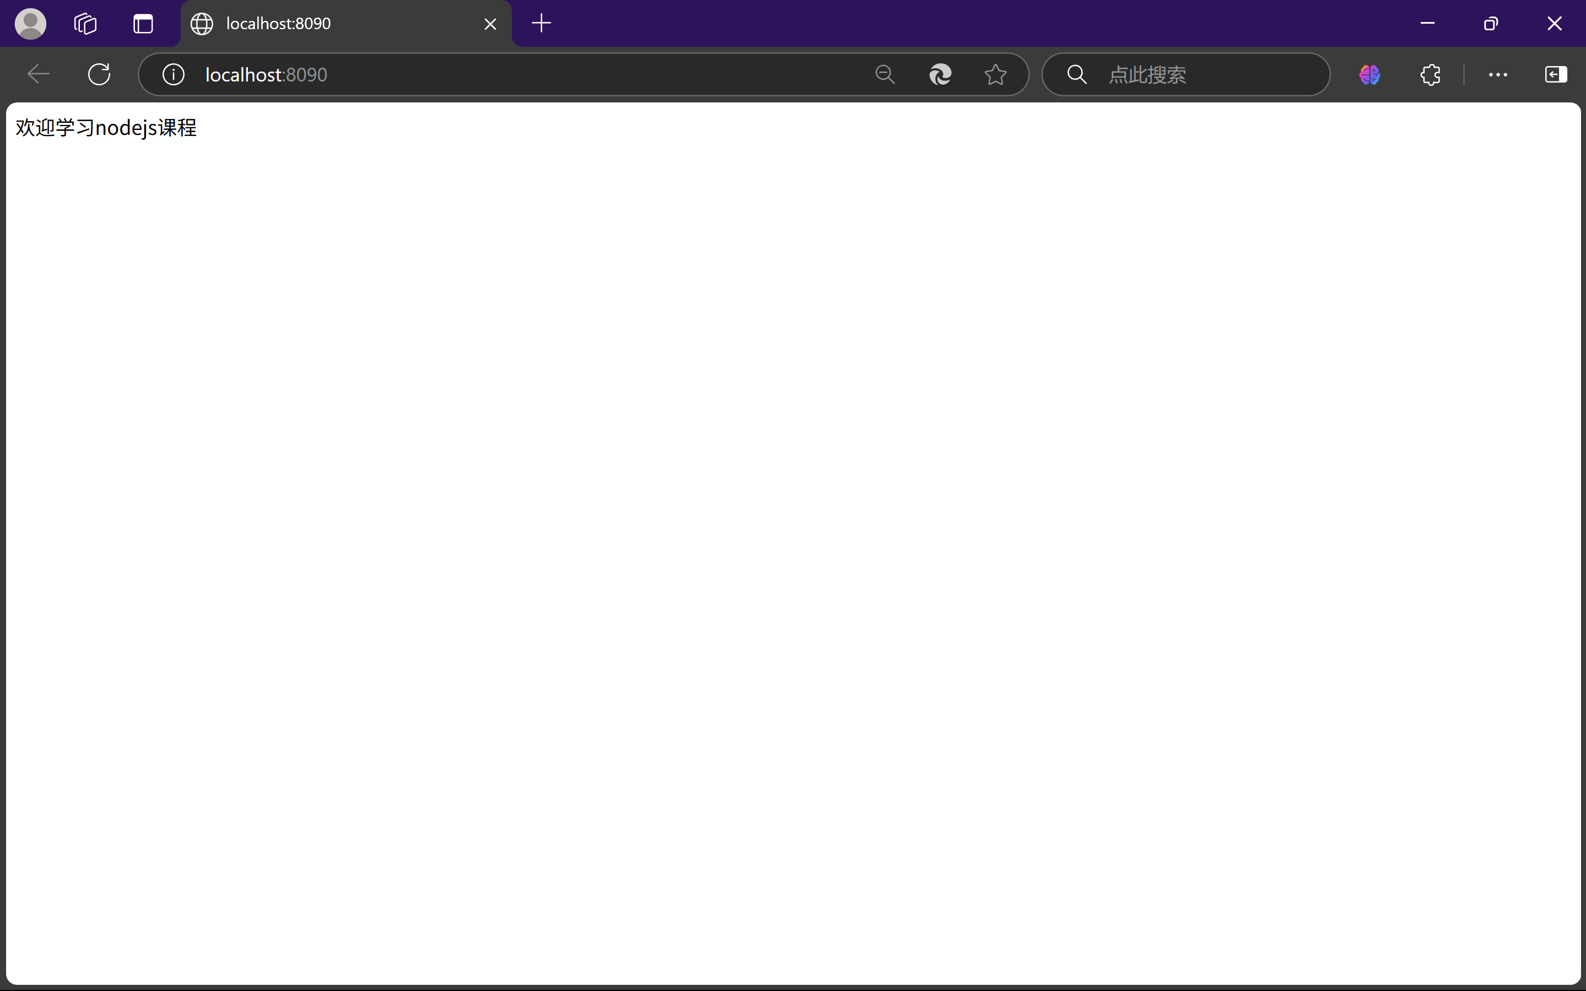This screenshot has width=1586, height=991.
Task: Open the colorful brain extension icon
Action: [x=1370, y=74]
